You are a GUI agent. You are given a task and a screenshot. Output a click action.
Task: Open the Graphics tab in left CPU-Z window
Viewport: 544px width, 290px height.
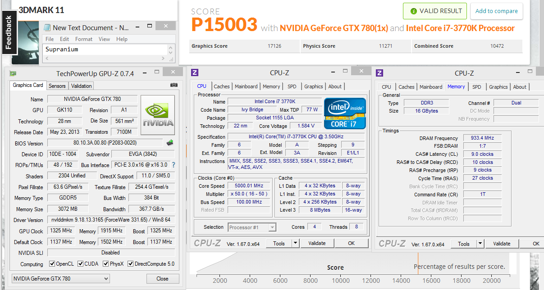coord(314,86)
